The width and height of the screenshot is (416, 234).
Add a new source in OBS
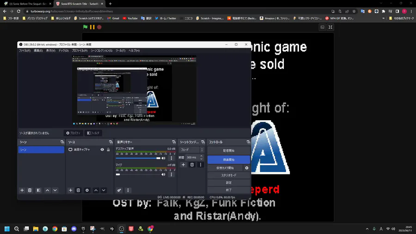pos(70,190)
